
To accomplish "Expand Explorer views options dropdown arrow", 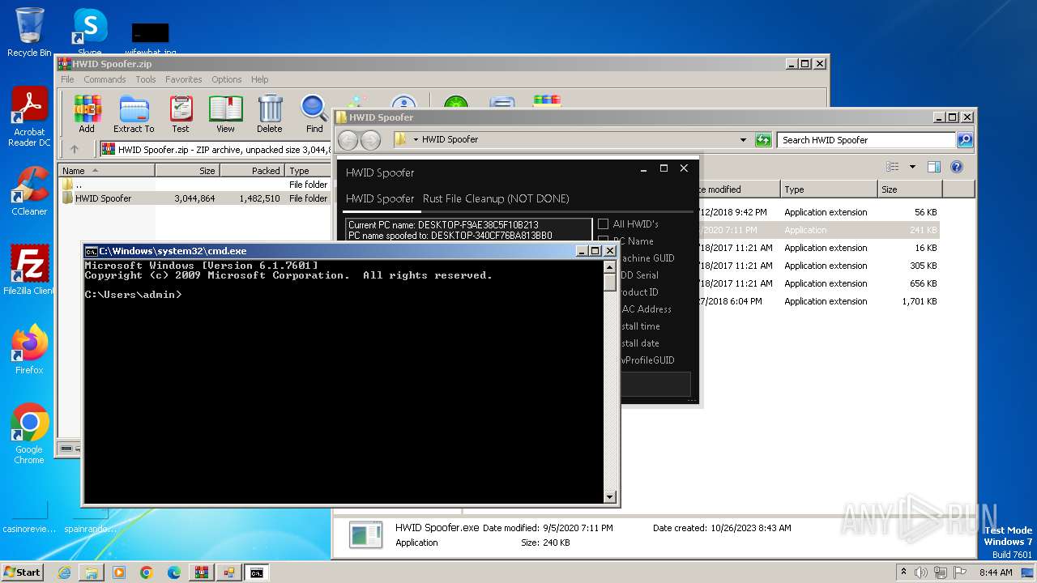I will tap(912, 167).
